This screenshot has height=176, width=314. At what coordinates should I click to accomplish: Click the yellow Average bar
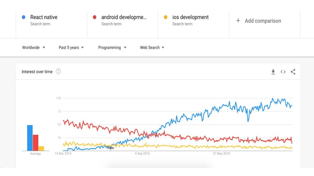pos(41,148)
